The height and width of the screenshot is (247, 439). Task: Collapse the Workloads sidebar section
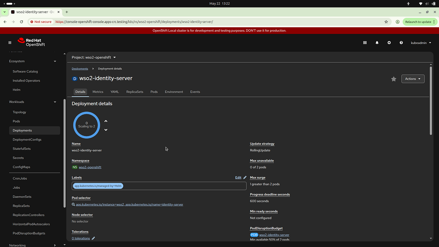(33, 102)
